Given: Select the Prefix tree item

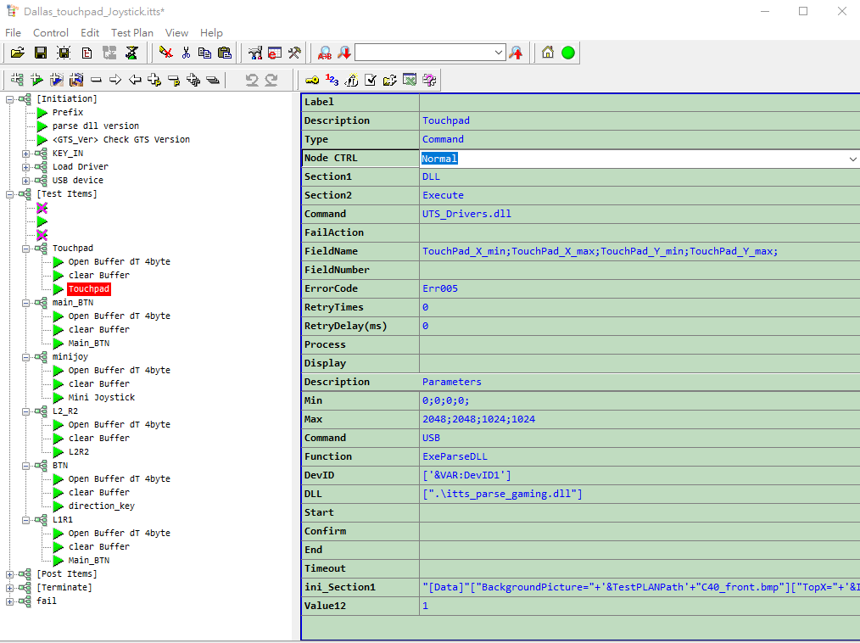Looking at the screenshot, I should [x=68, y=113].
